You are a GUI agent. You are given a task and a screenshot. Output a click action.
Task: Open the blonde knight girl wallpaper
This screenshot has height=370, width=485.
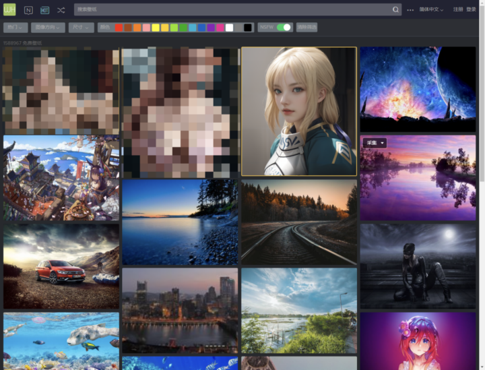coord(298,111)
